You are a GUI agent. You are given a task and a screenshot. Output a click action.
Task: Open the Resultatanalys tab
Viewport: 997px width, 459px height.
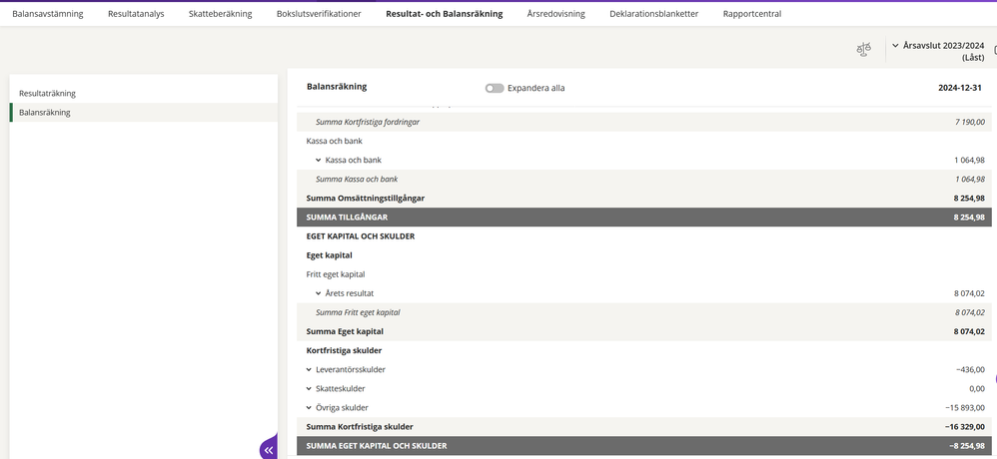(136, 14)
